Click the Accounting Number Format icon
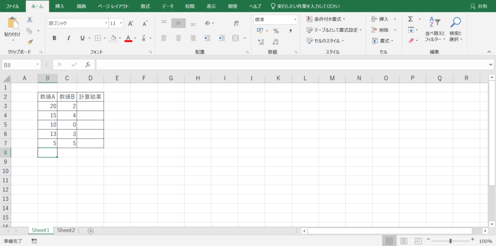The height and width of the screenshot is (246, 496). [x=260, y=30]
